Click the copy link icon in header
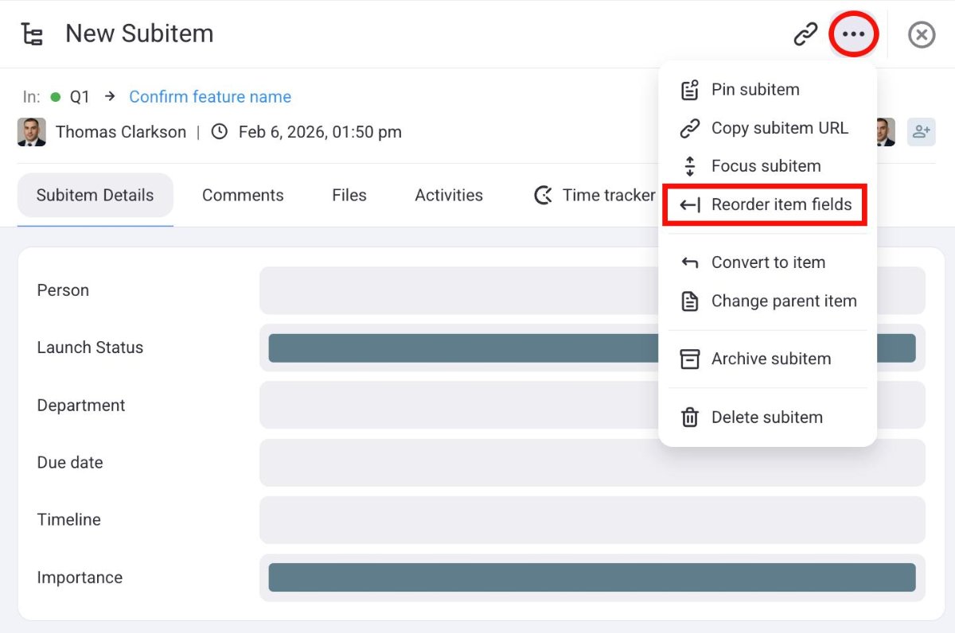 pos(805,34)
